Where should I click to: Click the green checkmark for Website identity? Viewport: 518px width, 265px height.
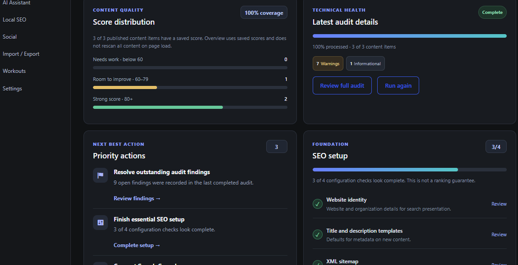[x=318, y=204]
